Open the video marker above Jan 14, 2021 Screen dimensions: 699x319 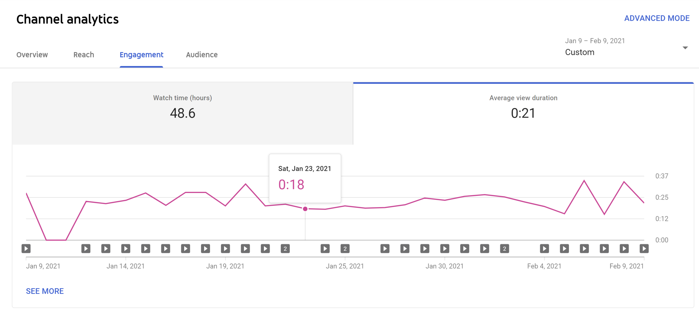click(x=126, y=249)
